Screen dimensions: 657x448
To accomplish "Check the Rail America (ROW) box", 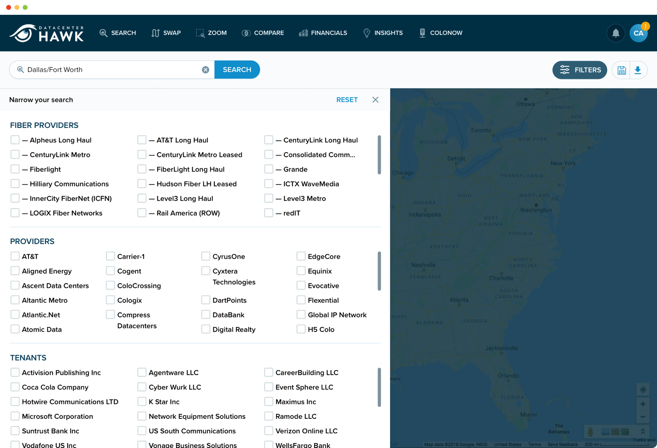I will pos(142,213).
